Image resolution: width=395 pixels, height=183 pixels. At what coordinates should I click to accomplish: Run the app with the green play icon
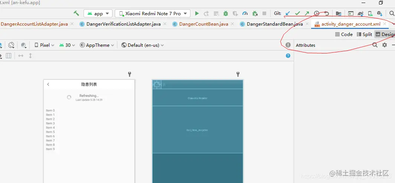[197, 14]
